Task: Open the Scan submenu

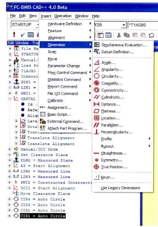Action: click(x=66, y=52)
